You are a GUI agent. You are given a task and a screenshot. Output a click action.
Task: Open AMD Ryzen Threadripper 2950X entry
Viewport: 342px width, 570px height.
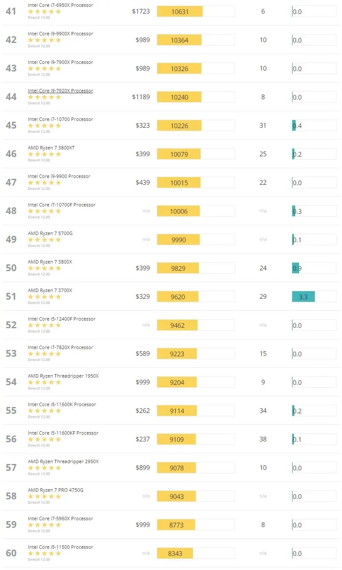63,461
